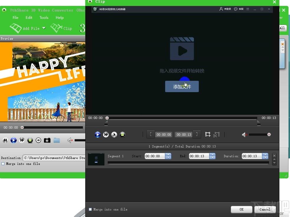290x217 pixels.
Task: Click the next-frame button in the Clip window
Action: 114,135
